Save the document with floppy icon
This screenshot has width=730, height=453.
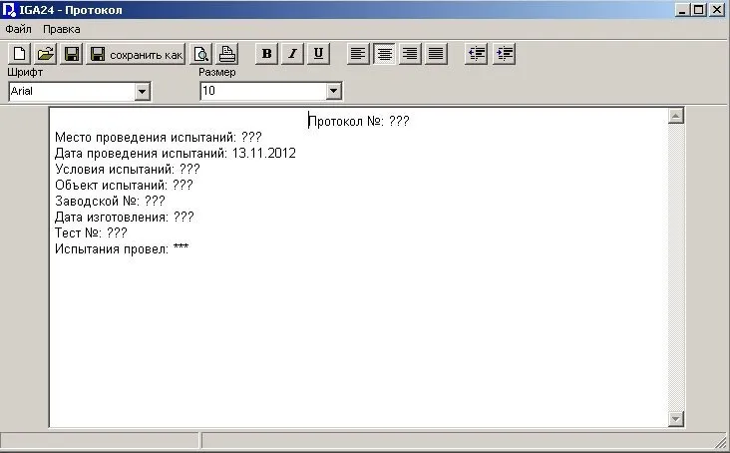pos(72,54)
